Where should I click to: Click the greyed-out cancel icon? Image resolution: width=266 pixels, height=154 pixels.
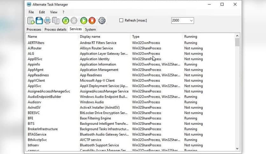pos(74,20)
